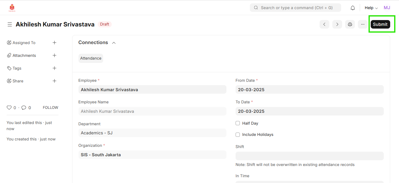This screenshot has width=399, height=183.
Task: Click the heart like icon
Action: (x=9, y=108)
